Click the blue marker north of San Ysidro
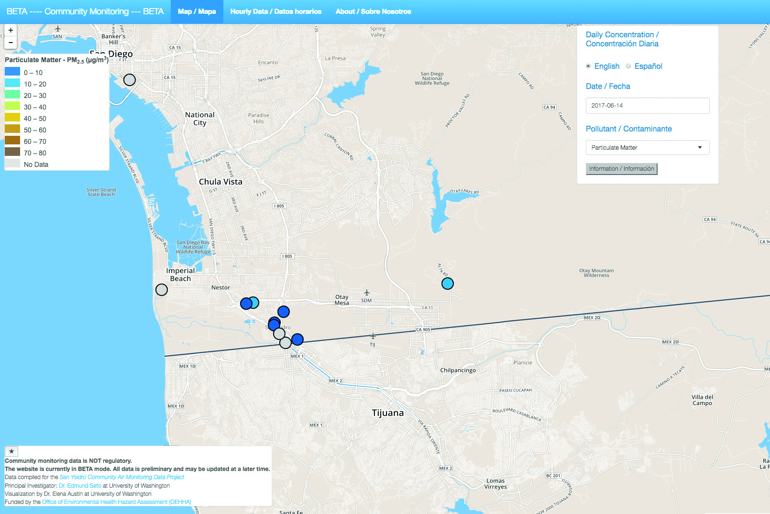770x514 pixels. (x=284, y=312)
